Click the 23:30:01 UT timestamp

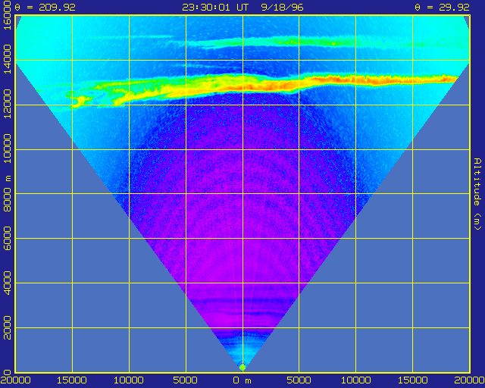(215, 7)
